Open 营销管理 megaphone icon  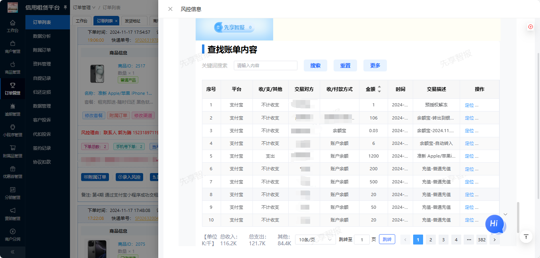tap(13, 214)
